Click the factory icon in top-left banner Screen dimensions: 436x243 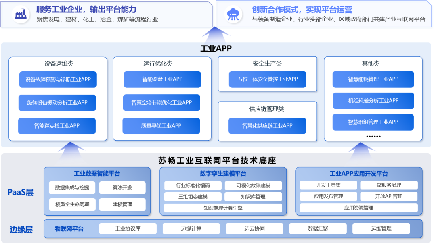[x=21, y=14]
